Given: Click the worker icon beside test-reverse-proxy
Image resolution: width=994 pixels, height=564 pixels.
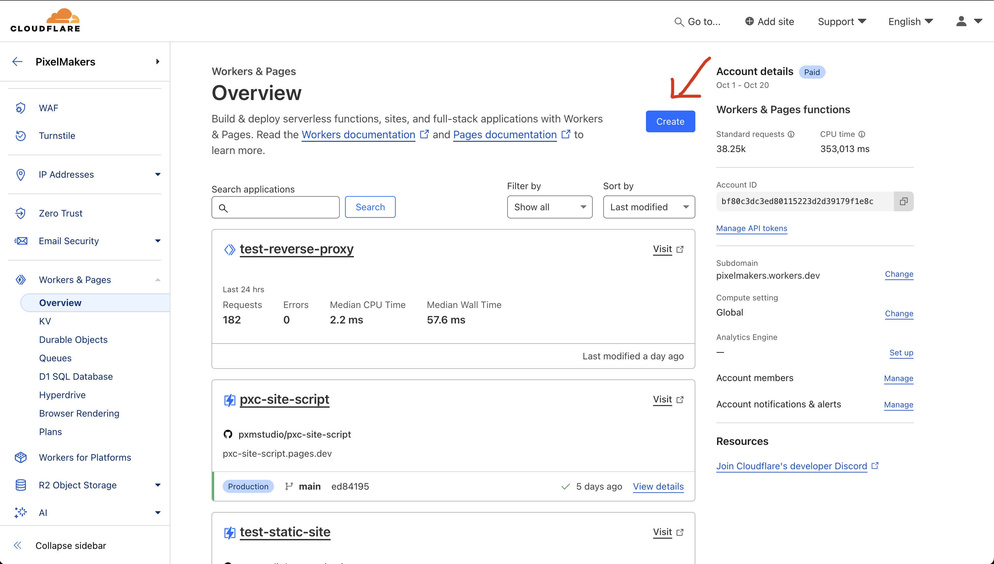Looking at the screenshot, I should tap(230, 249).
